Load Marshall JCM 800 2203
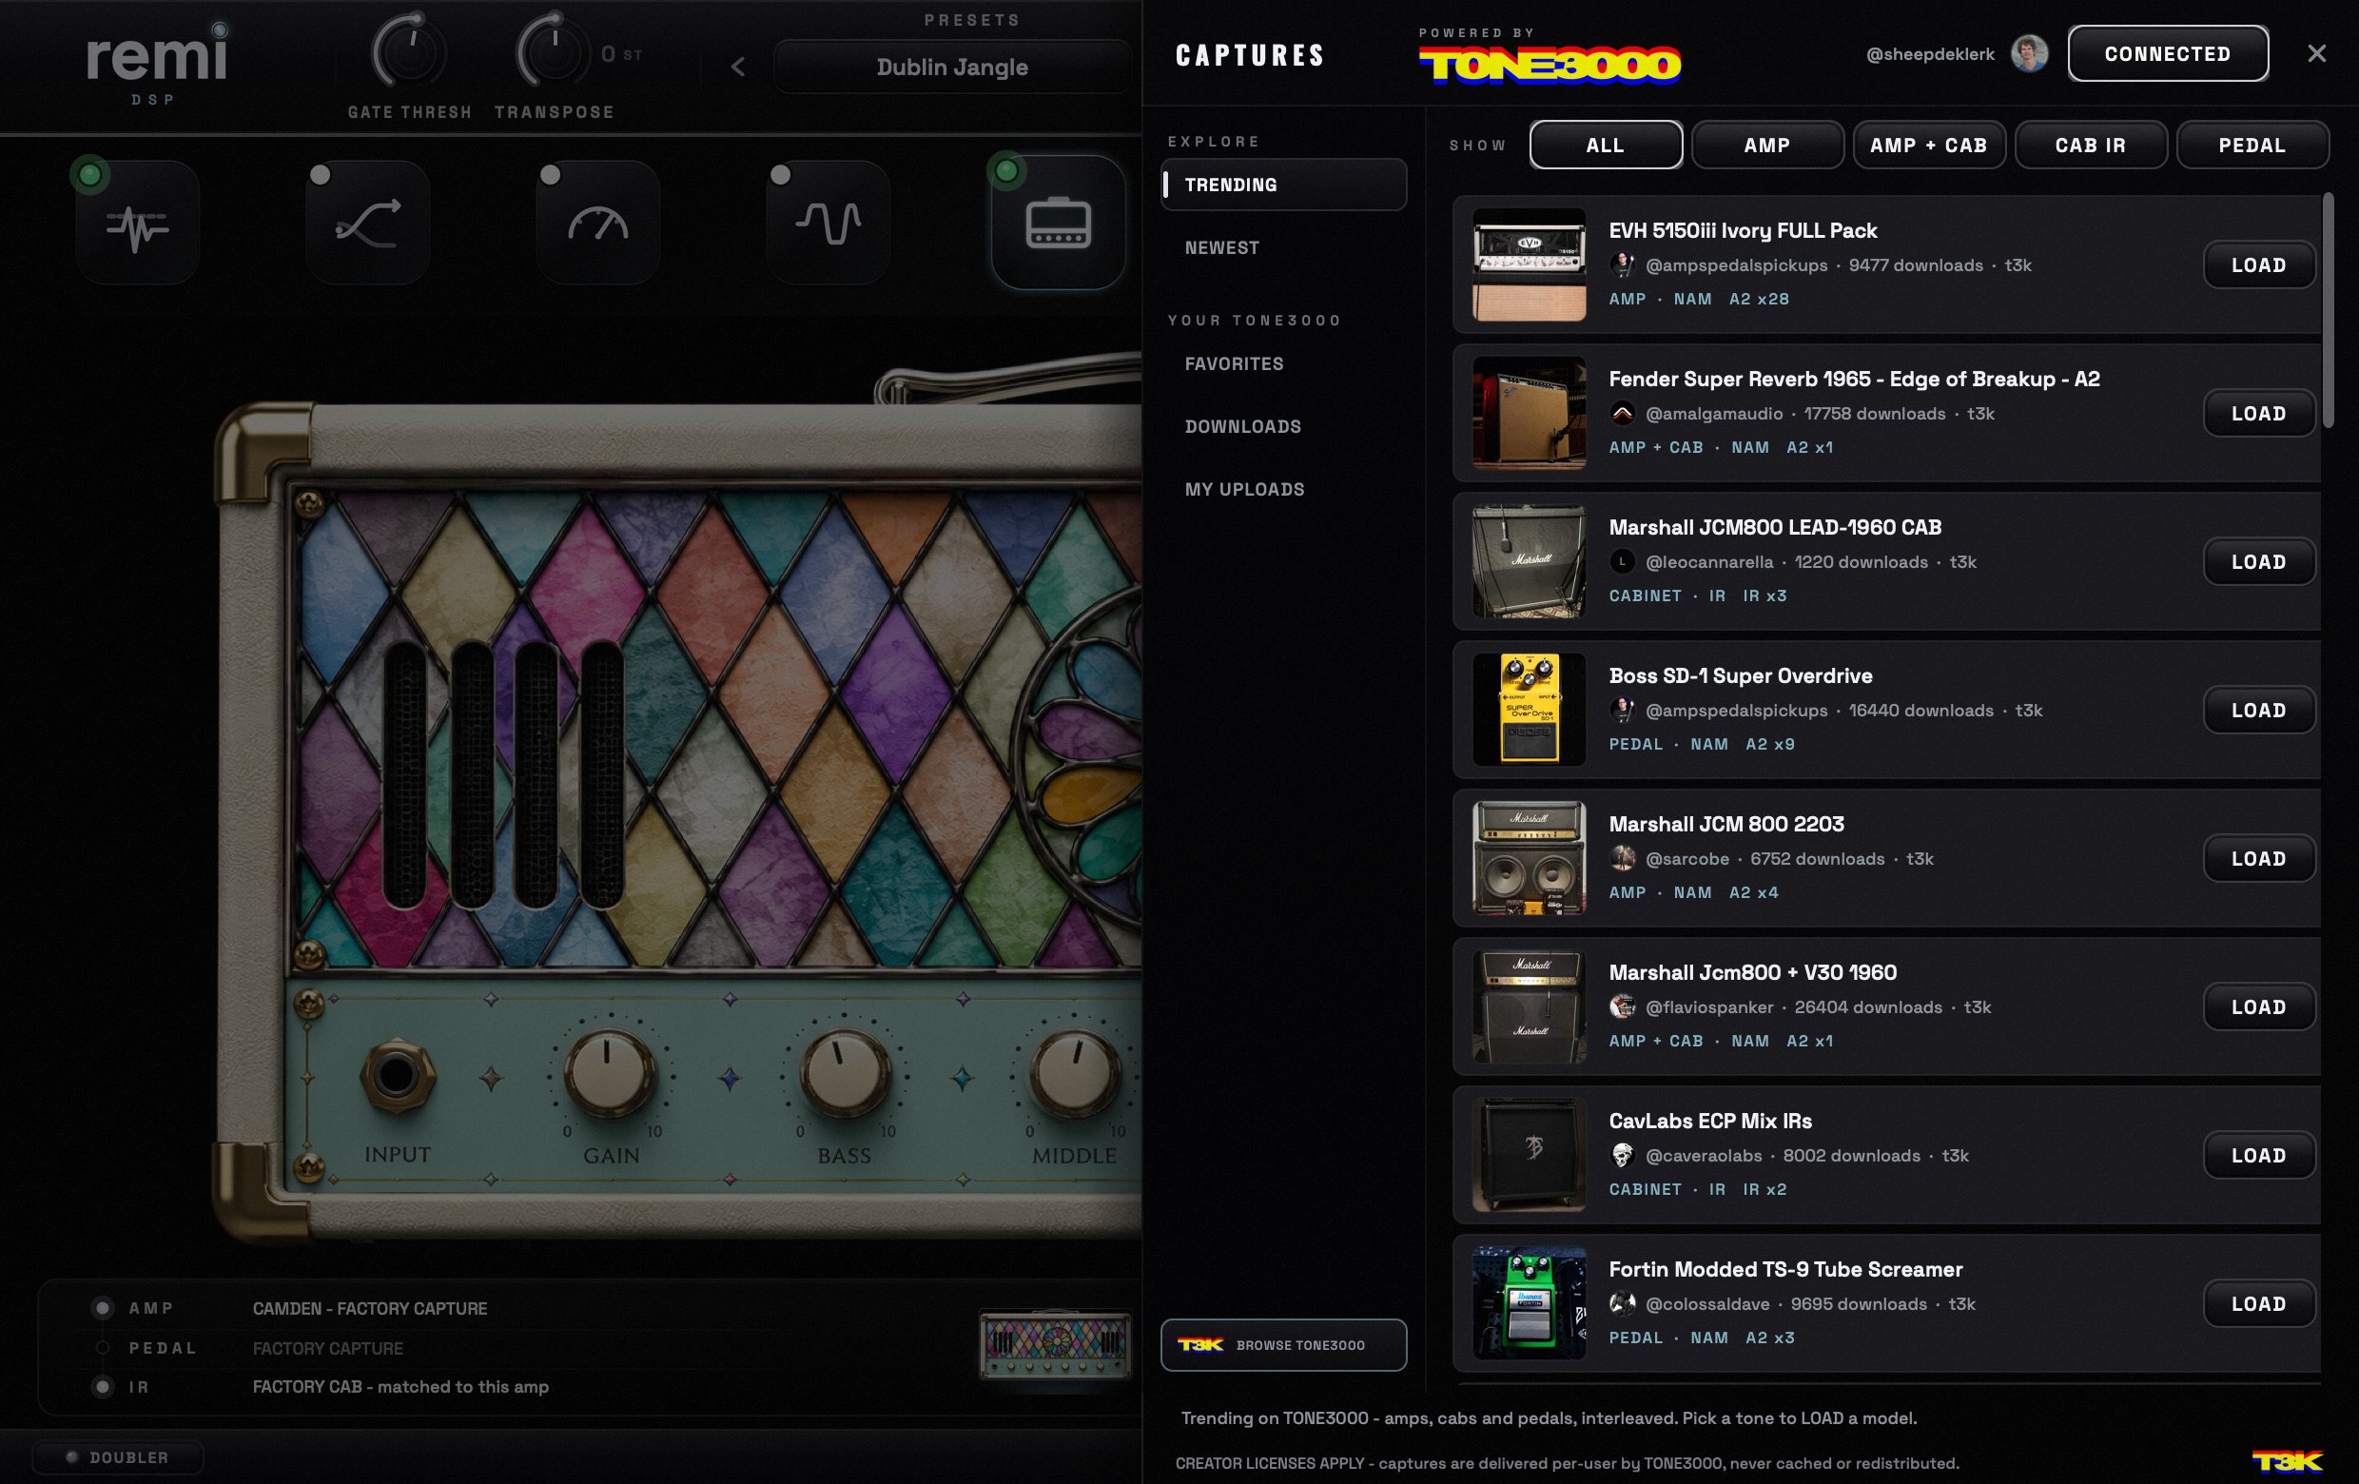The width and height of the screenshot is (2359, 1484). tap(2259, 858)
